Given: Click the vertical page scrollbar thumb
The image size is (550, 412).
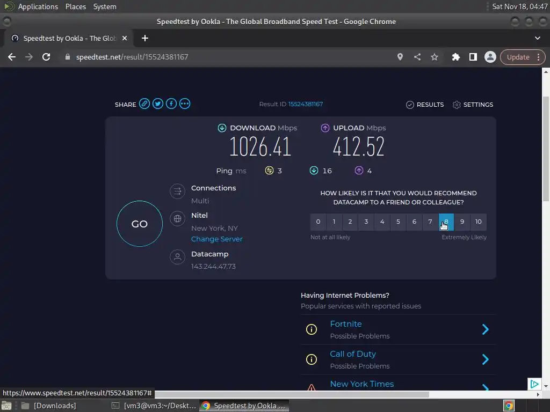Looking at the screenshot, I should 546,149.
